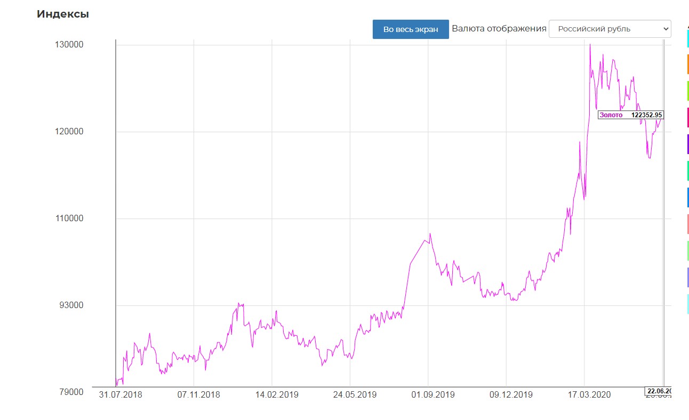
Task: Click the 07.11.2018 date label
Action: click(x=199, y=395)
